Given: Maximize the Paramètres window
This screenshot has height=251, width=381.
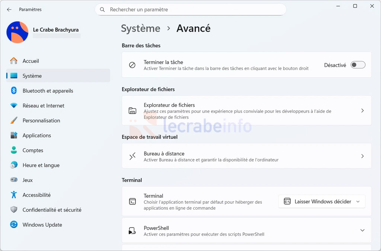Looking at the screenshot, I should tap(355, 6).
